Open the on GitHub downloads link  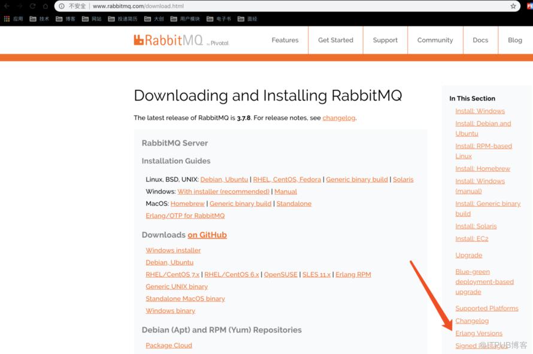tap(207, 235)
